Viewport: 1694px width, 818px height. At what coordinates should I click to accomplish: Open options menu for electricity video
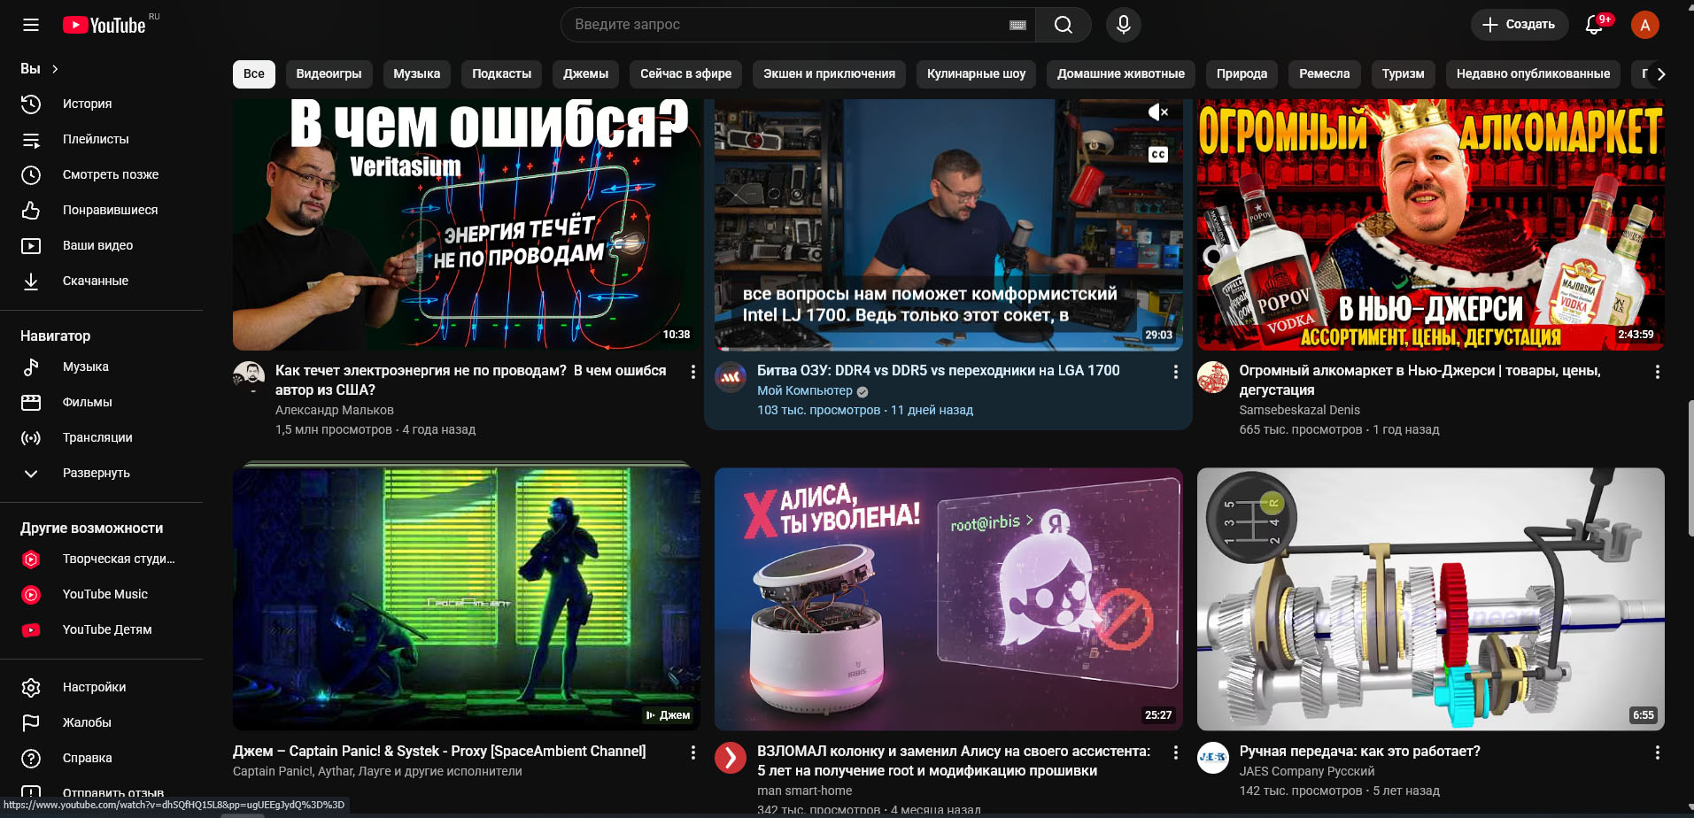coord(692,372)
